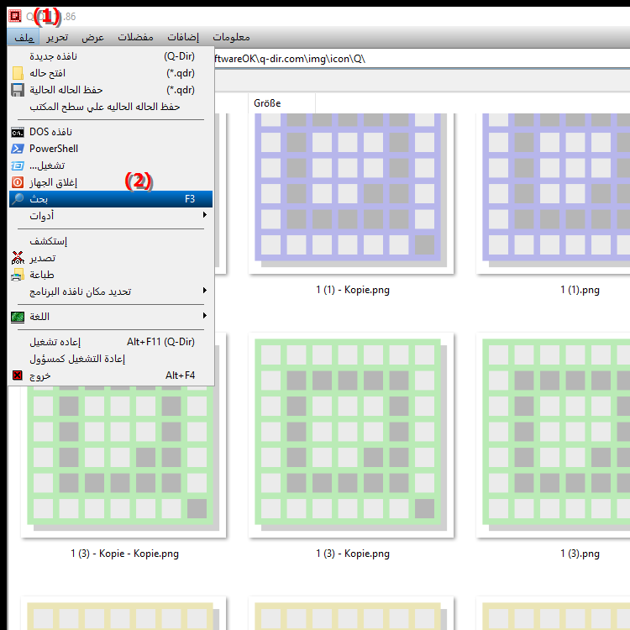The height and width of the screenshot is (630, 630).
Task: Click the run dialog icon beside تشغيل
Action: (x=18, y=165)
